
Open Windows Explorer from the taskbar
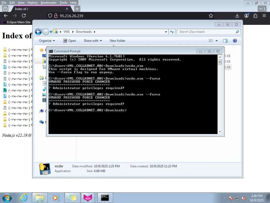click(x=40, y=198)
